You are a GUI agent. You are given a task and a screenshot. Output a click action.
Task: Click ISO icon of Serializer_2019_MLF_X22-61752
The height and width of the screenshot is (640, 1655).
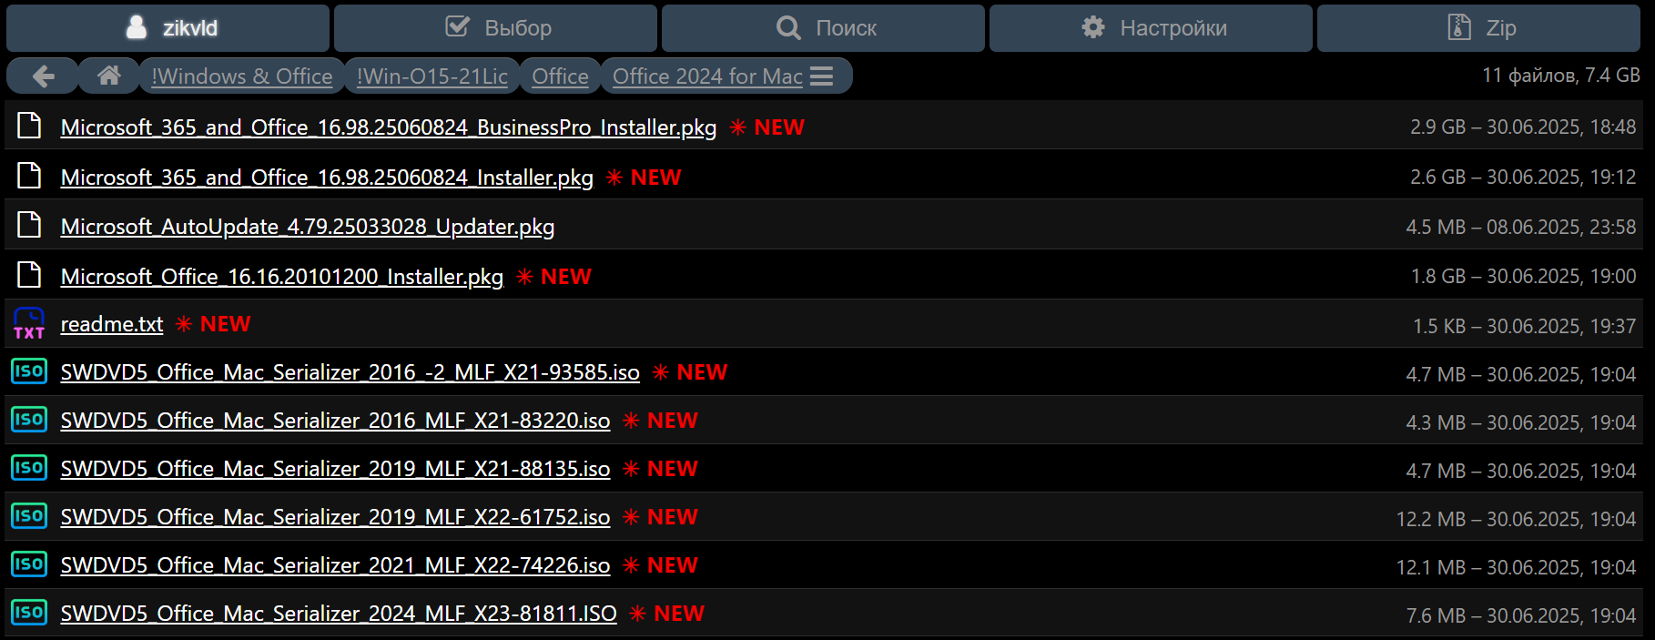(29, 516)
